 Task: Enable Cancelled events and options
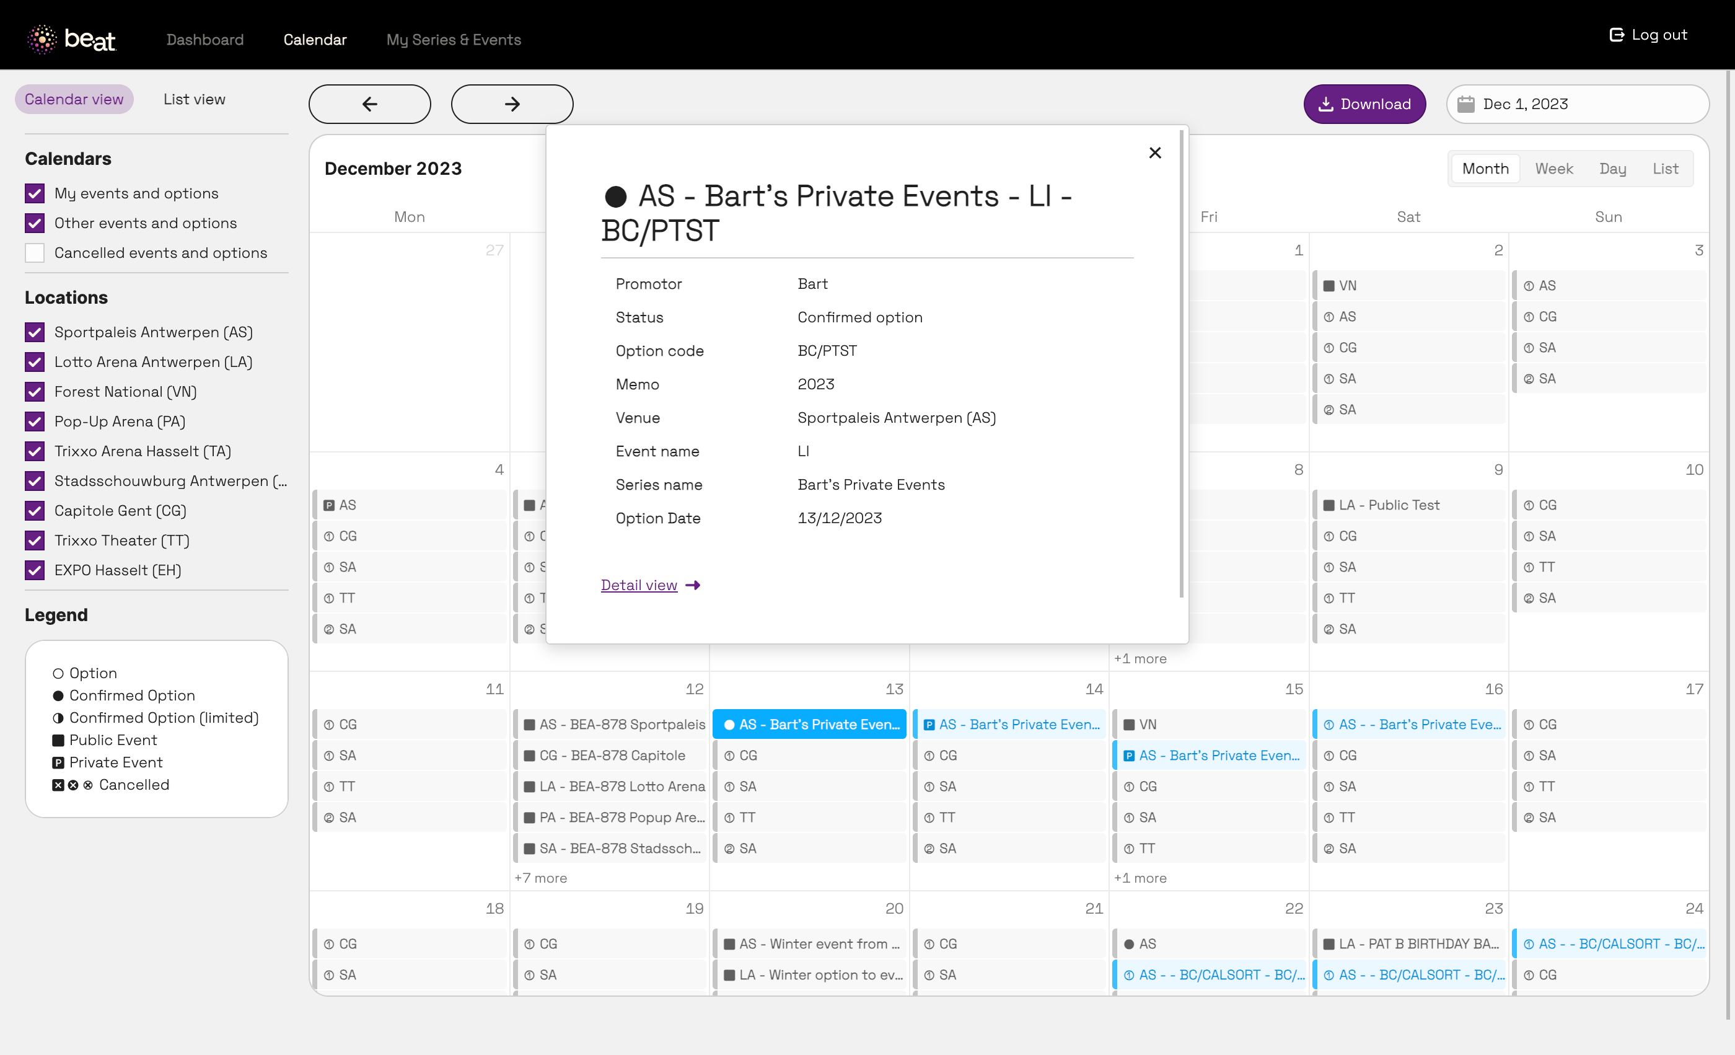coord(35,253)
